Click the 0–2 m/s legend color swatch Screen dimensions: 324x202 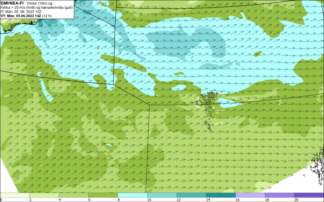pyautogui.click(x=15, y=195)
